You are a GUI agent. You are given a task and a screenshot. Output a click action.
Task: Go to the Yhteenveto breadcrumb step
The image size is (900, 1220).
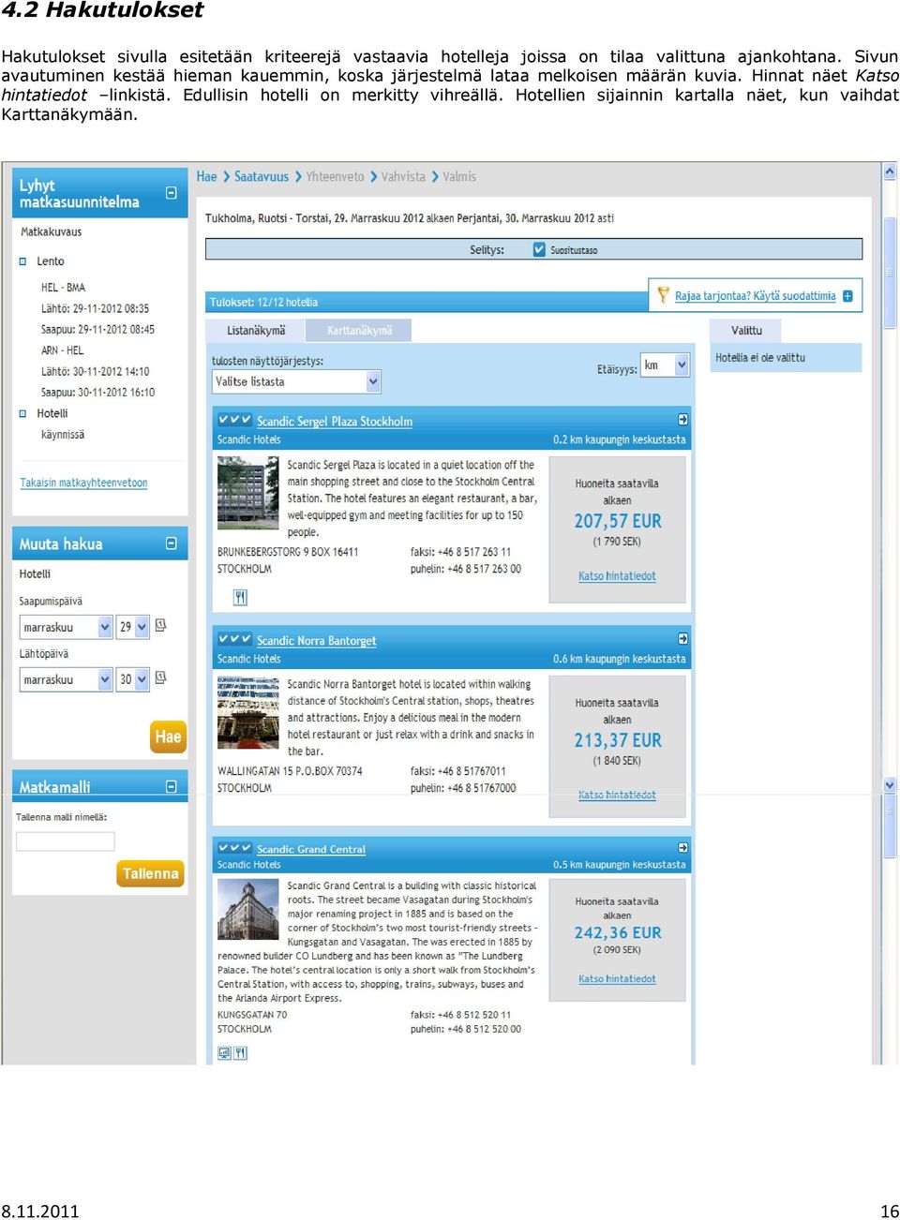335,176
